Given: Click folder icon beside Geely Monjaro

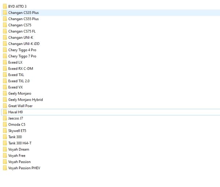Looking at the screenshot, I should point(5,93).
